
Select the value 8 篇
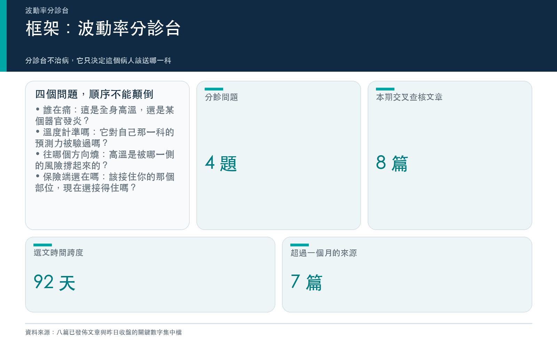tap(392, 163)
